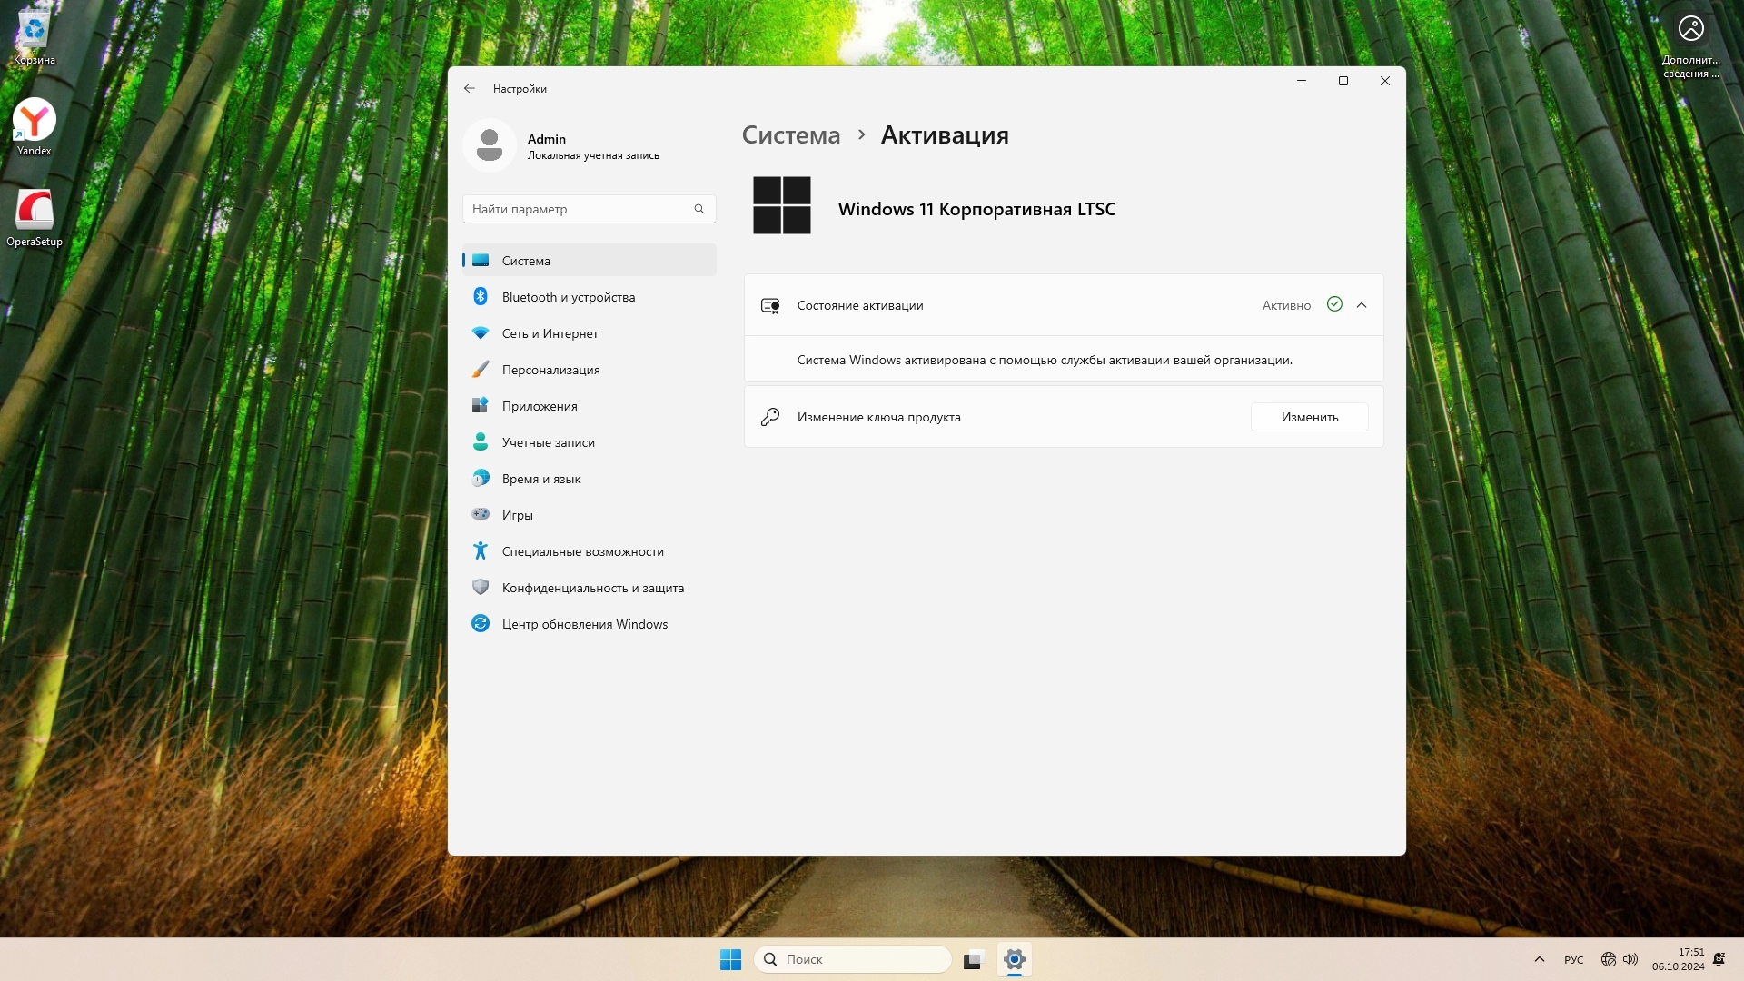
Task: Select Время и язык menu item
Action: (540, 479)
